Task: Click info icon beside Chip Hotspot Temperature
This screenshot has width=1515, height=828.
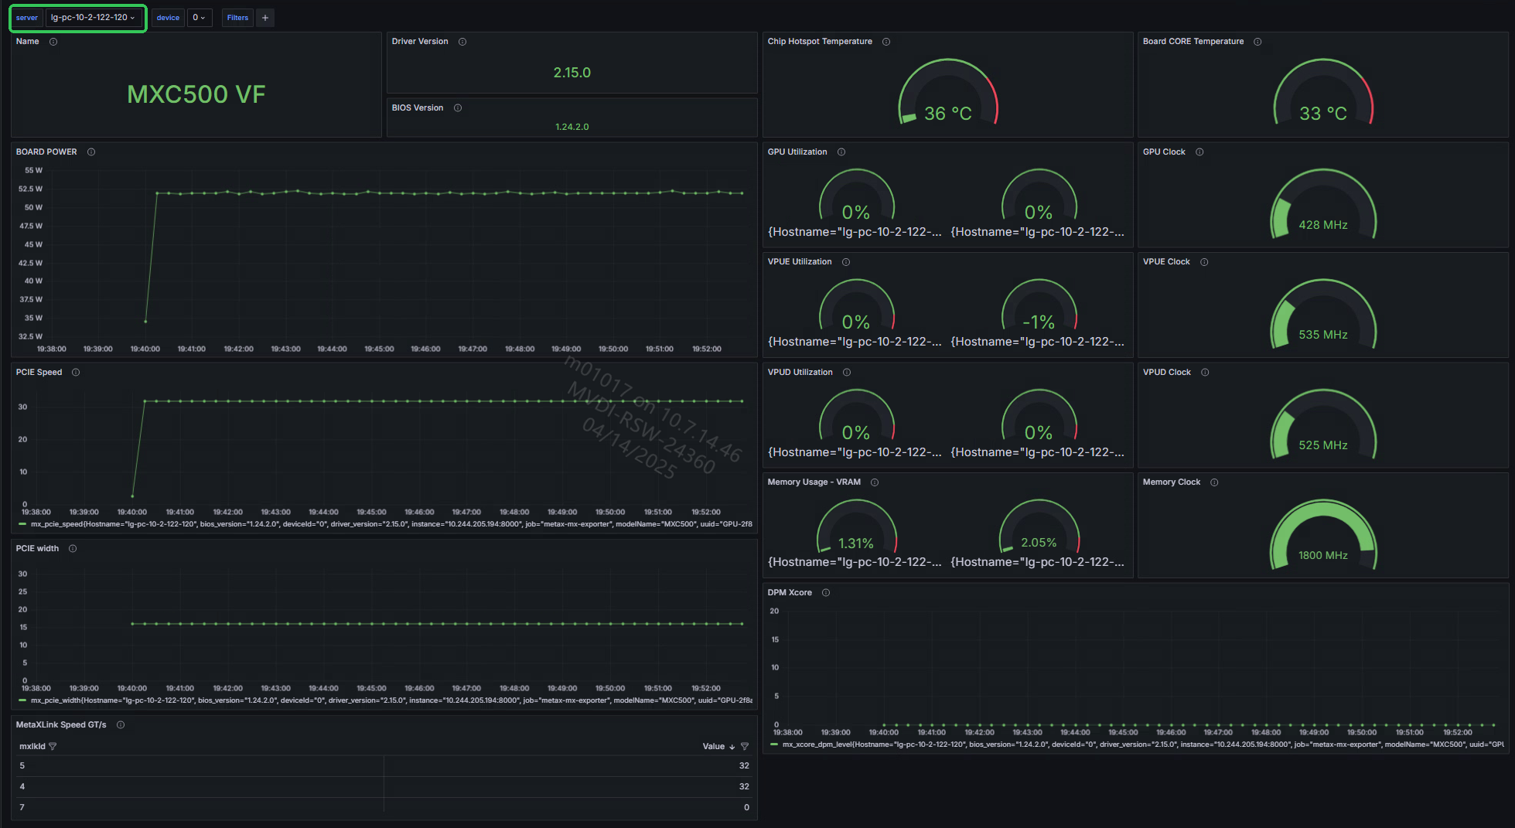Action: tap(886, 42)
